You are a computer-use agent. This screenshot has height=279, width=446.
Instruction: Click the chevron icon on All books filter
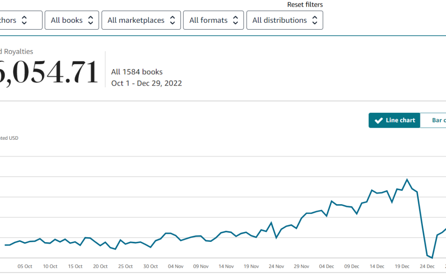point(90,20)
